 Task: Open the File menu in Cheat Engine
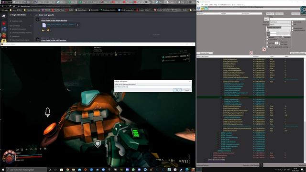pos(198,5)
